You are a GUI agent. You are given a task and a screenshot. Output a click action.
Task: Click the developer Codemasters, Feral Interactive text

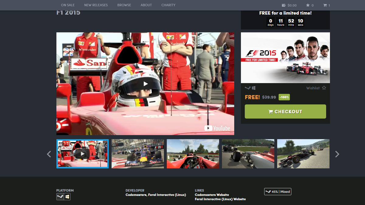click(156, 195)
